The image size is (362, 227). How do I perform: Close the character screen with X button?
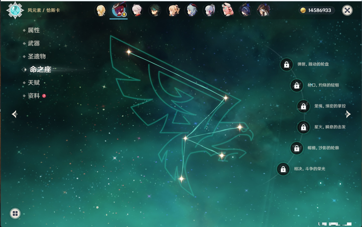click(x=347, y=10)
